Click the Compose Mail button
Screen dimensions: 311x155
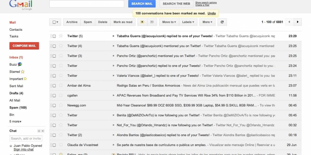coord(24,46)
